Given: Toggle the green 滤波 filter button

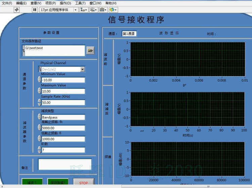Looking at the screenshot, I should [x=32, y=182].
